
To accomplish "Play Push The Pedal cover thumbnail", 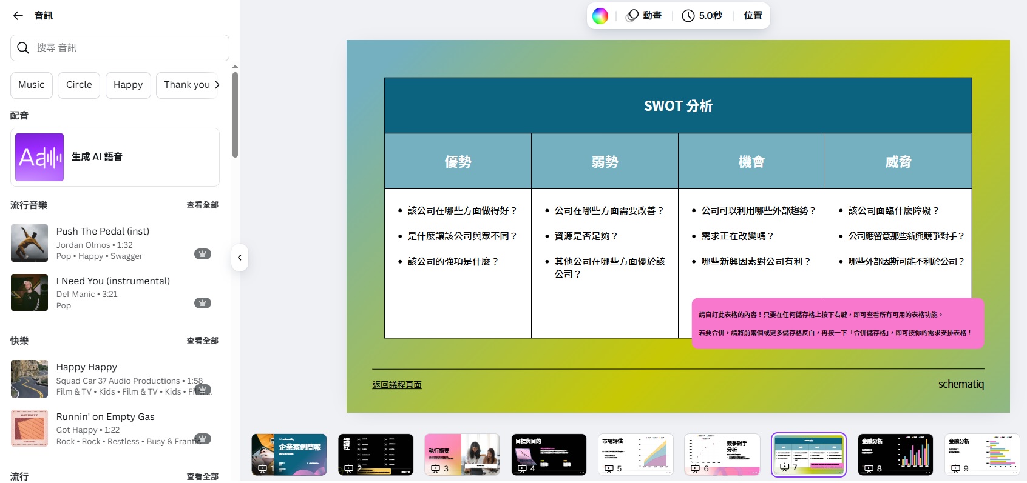I will pos(29,243).
